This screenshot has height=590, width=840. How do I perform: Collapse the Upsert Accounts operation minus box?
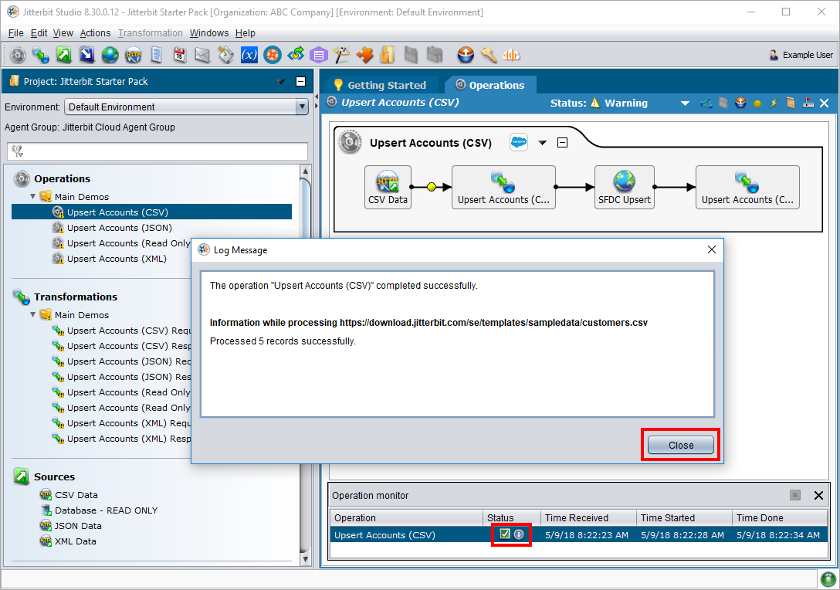tap(563, 143)
